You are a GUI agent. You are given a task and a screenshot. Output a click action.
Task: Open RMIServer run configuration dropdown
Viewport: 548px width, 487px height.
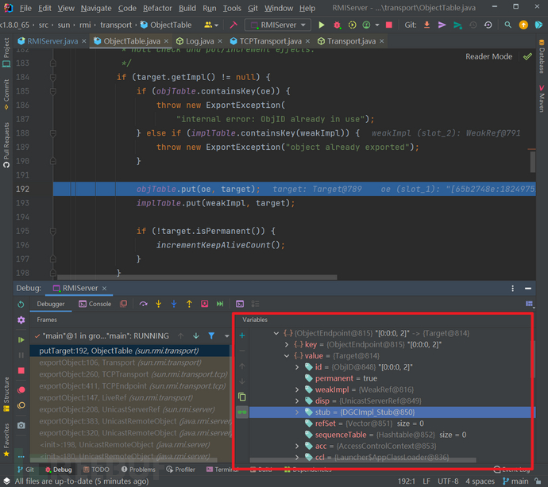pos(278,25)
